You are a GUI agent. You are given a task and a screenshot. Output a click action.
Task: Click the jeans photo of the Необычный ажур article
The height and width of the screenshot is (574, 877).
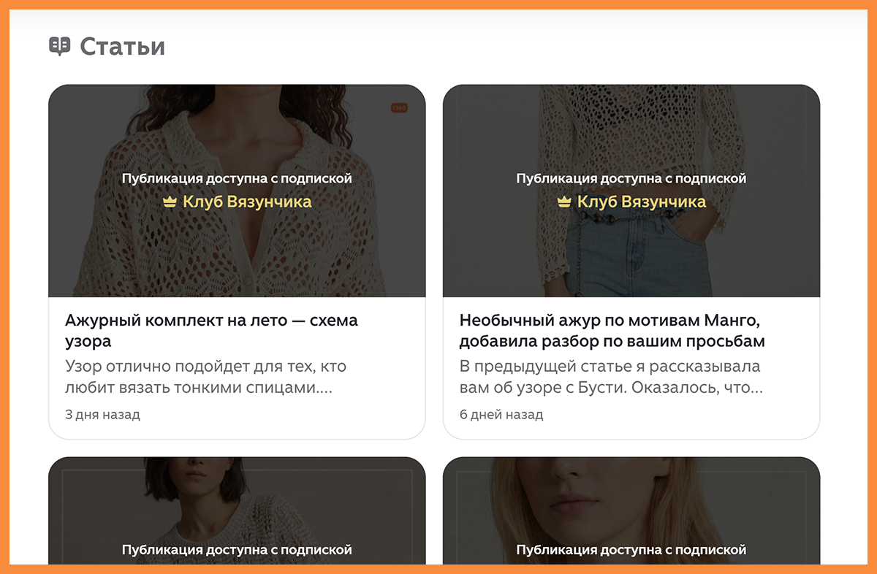(631, 191)
